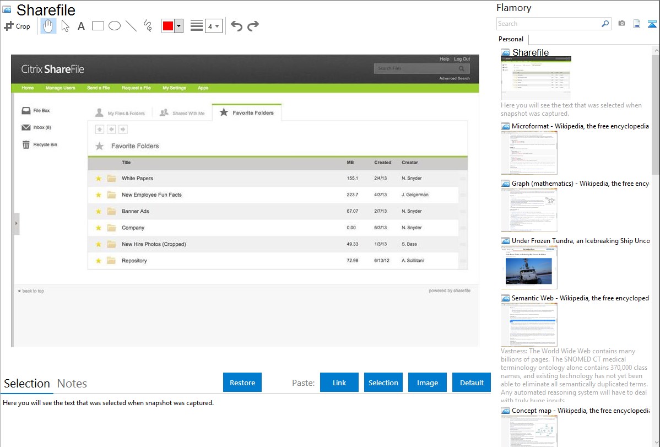Open the Personal tab
Image resolution: width=660 pixels, height=447 pixels.
click(511, 39)
